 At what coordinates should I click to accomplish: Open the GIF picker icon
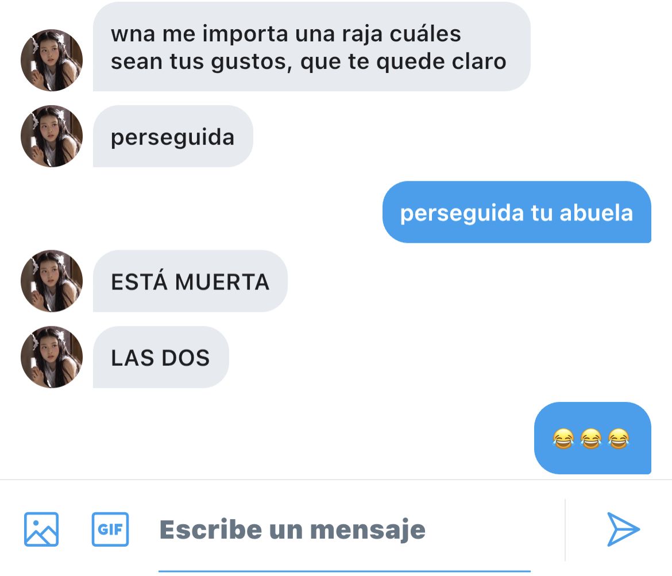110,529
